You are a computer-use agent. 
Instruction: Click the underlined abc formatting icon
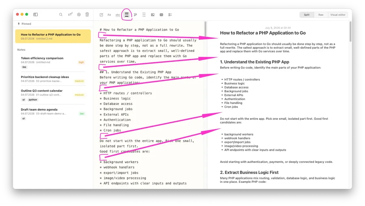click(118, 15)
